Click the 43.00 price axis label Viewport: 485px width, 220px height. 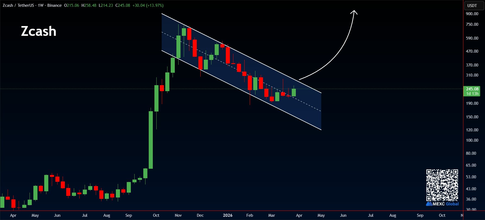point(471,189)
